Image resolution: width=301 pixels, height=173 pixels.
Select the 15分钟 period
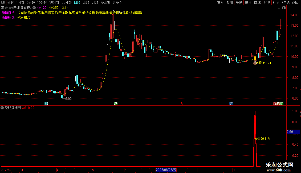pos(42,2)
